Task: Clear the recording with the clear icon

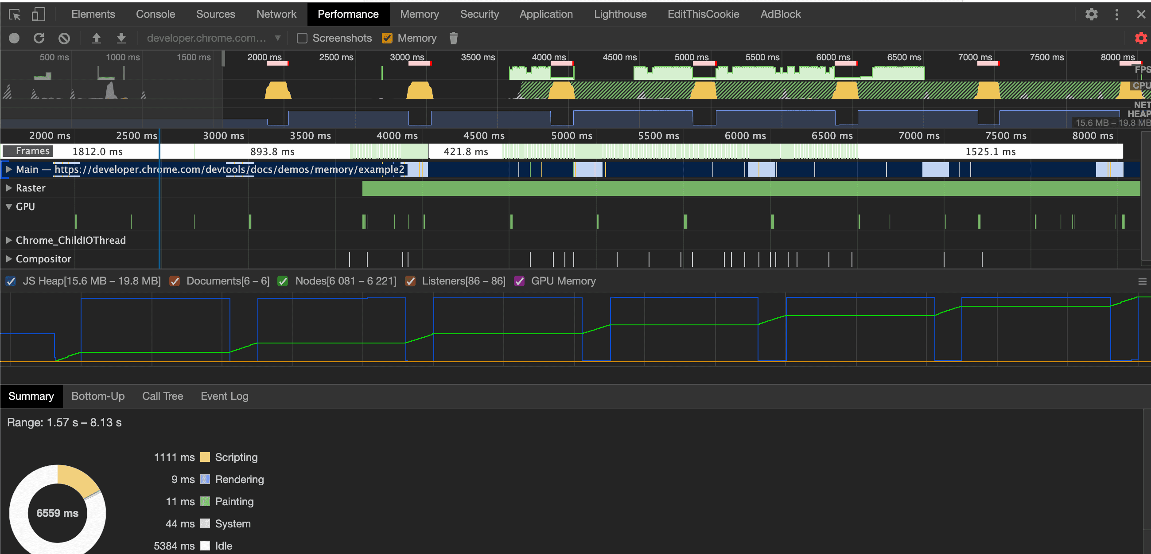Action: [64, 39]
